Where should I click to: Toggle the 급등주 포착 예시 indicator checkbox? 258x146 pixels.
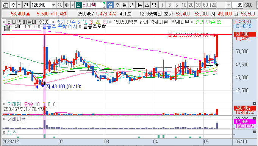pyautogui.click(x=39, y=26)
